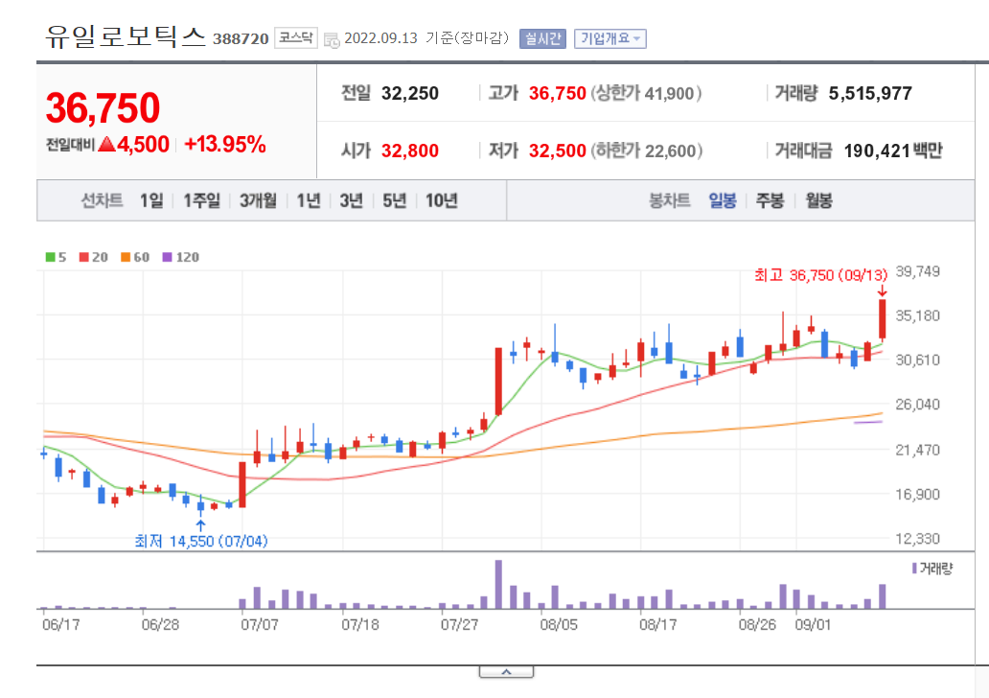Viewport: 989px width, 698px height.
Task: Click the 거래량 value 5,515,977
Action: 870,93
